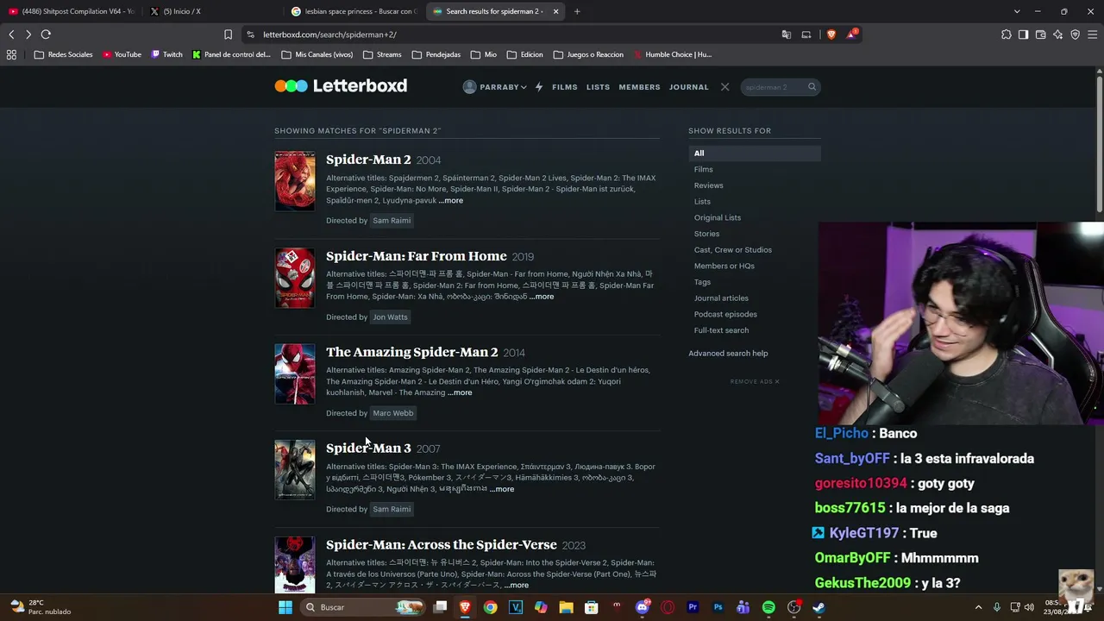
Task: Switch to the Shitpost Compilation V64 tab
Action: 71,11
